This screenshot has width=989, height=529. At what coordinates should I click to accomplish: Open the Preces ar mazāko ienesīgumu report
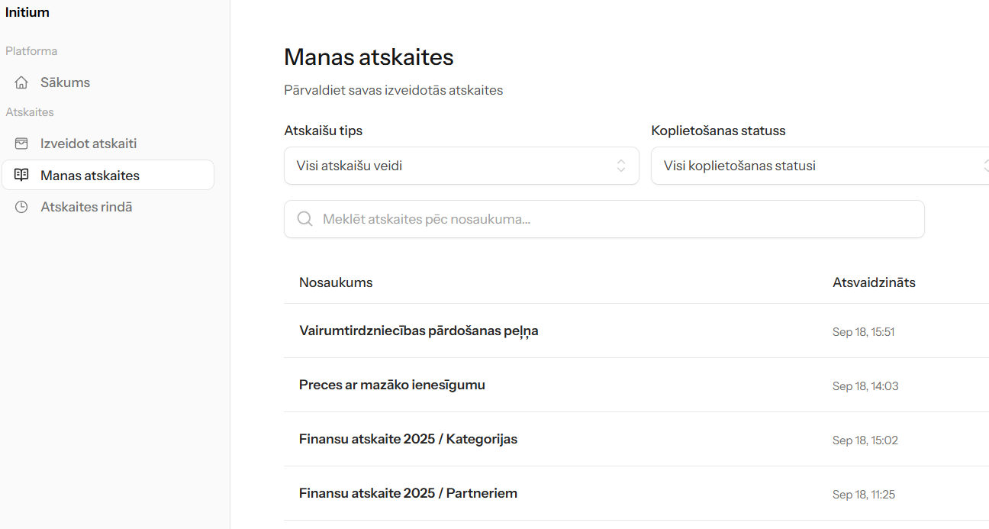pyautogui.click(x=391, y=385)
